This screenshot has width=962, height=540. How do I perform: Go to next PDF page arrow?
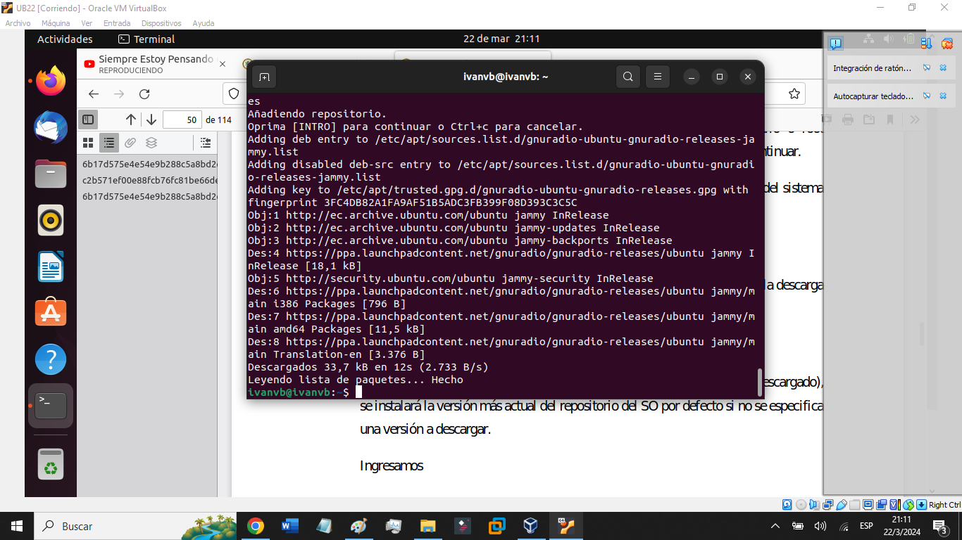tap(151, 120)
